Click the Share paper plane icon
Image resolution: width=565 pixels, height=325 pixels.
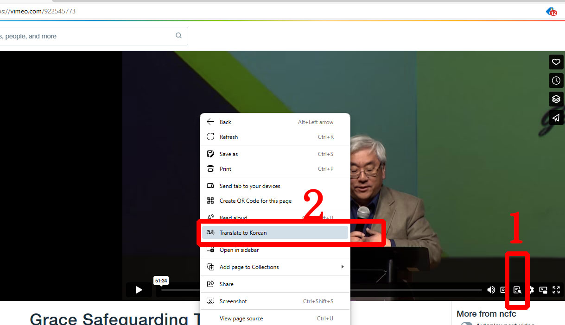tap(556, 118)
